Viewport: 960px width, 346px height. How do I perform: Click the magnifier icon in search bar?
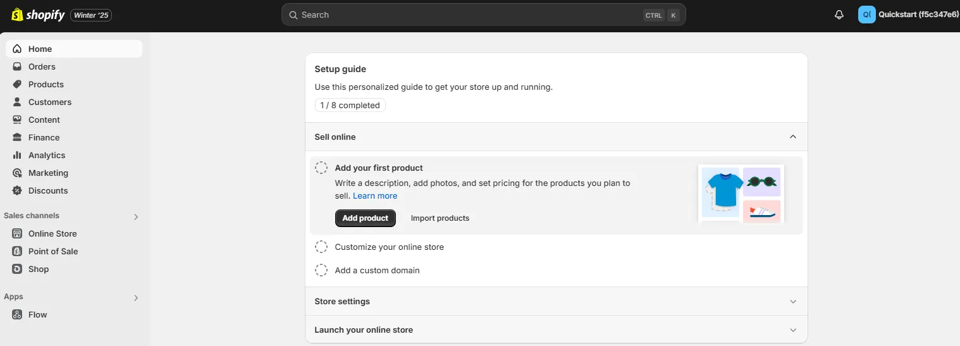pos(293,15)
